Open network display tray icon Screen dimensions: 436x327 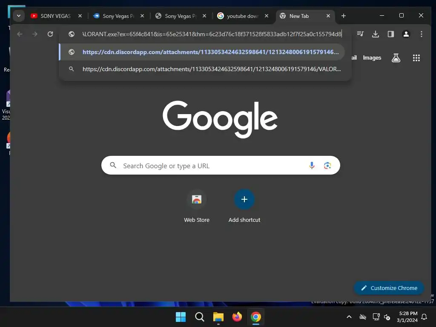click(376, 317)
